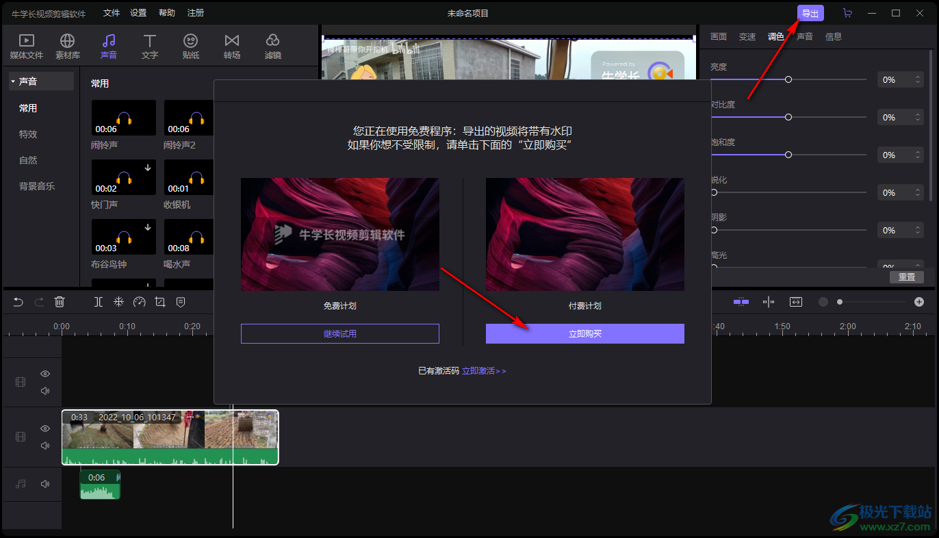
Task: Hide the track containing clip 2022_10_06_101347
Action: [45, 428]
